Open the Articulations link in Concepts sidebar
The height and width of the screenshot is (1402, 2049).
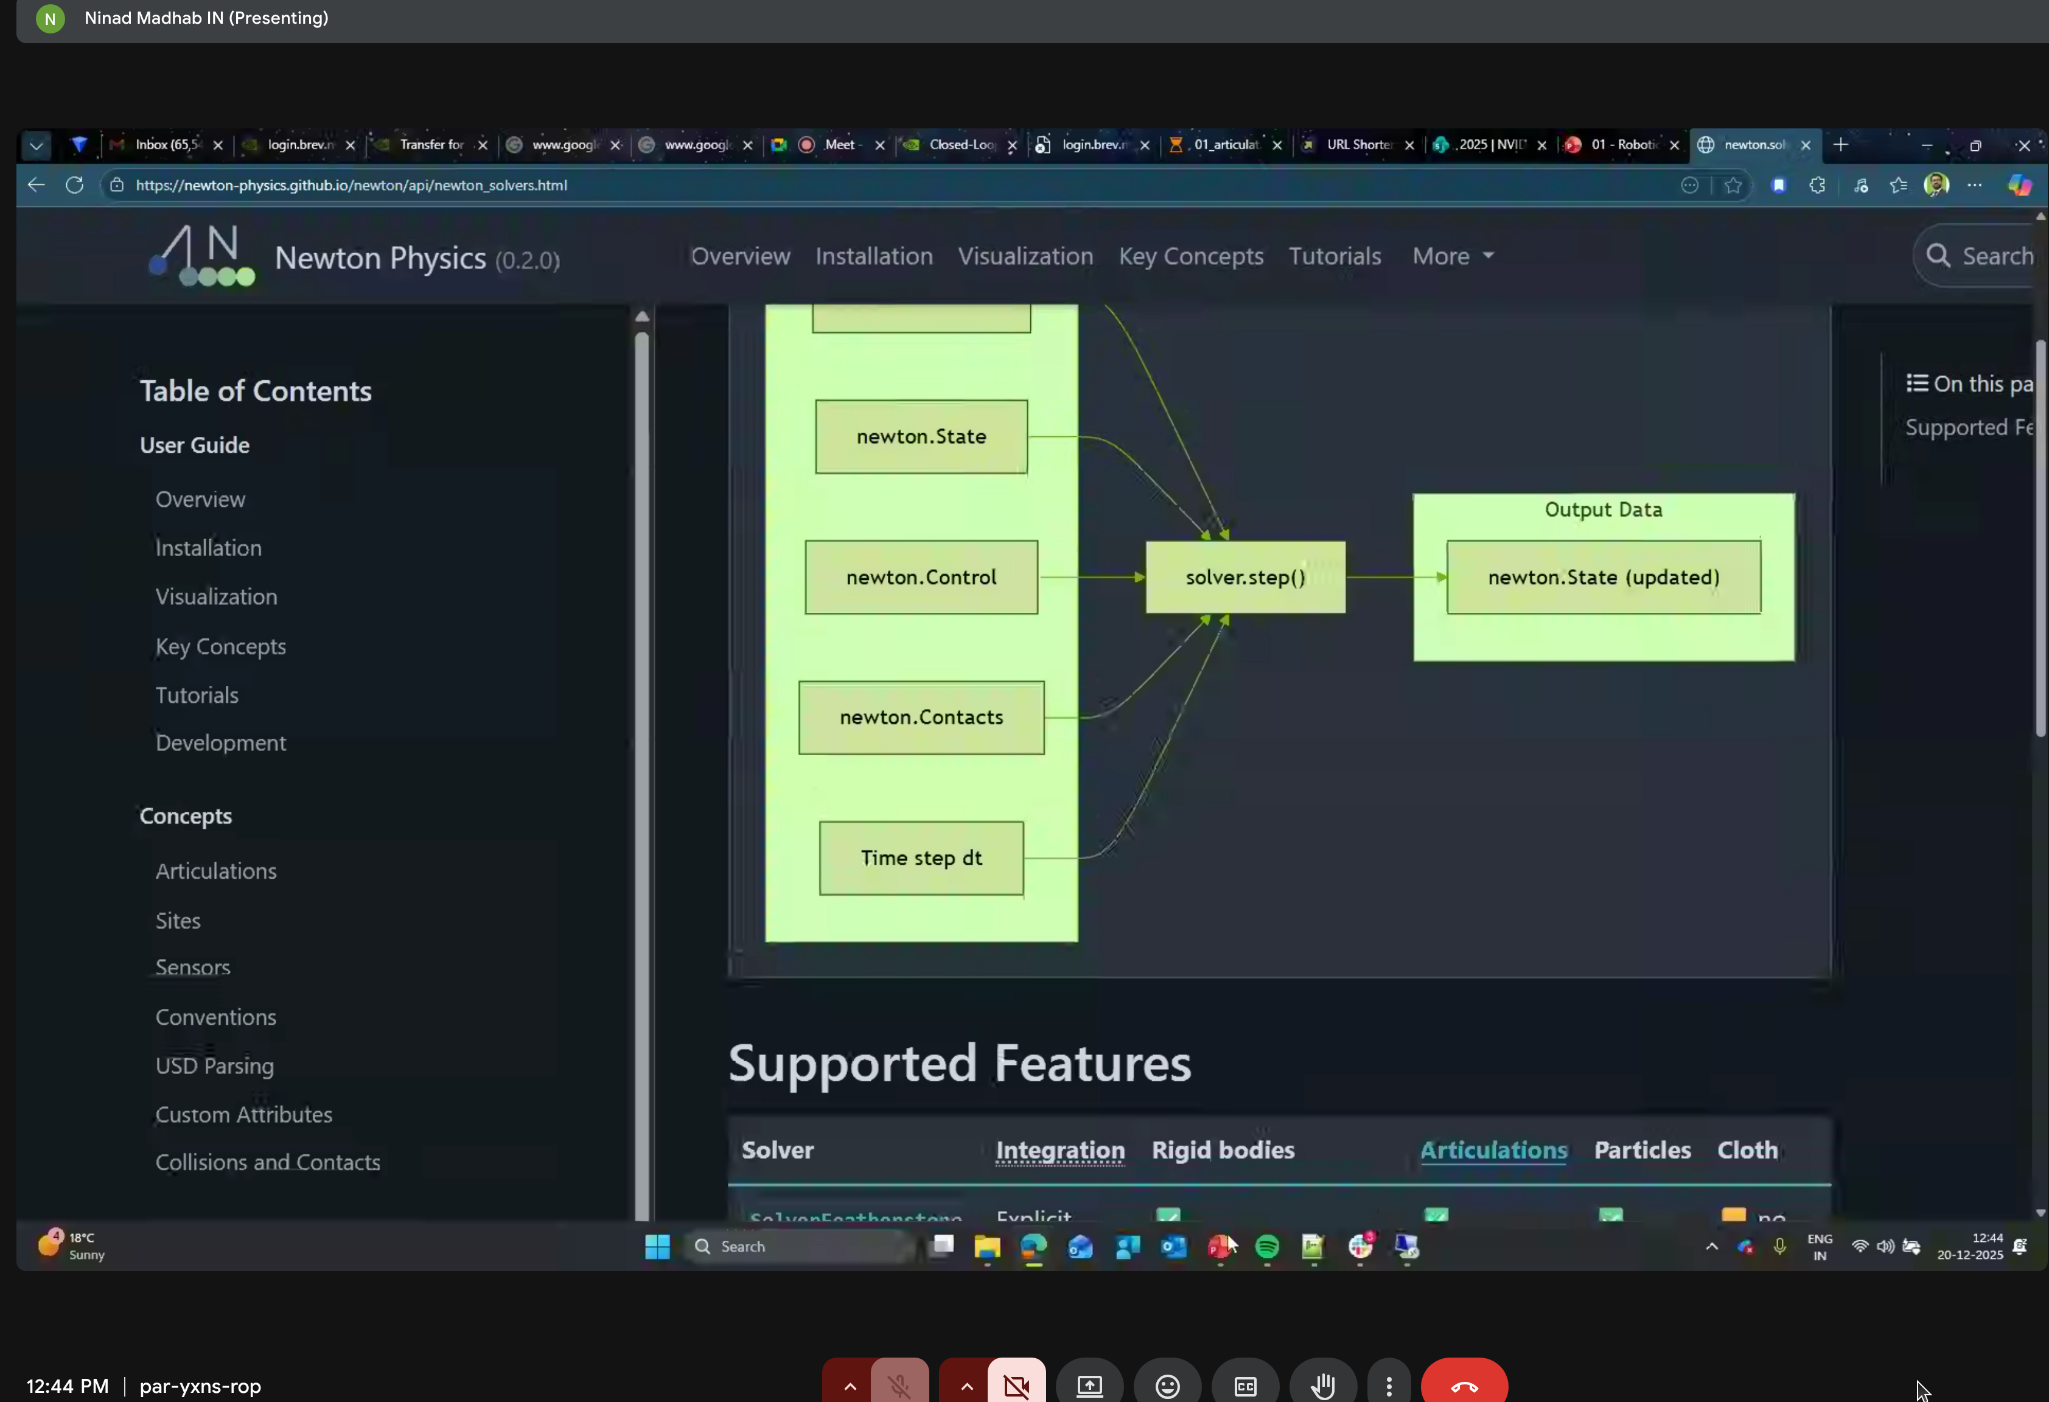click(x=216, y=870)
